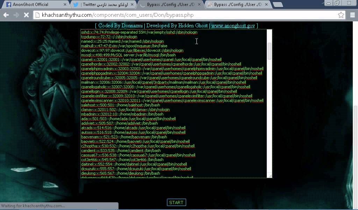
Task: Click the cpanelphppgadmin:x:32004 line
Action: point(172,73)
